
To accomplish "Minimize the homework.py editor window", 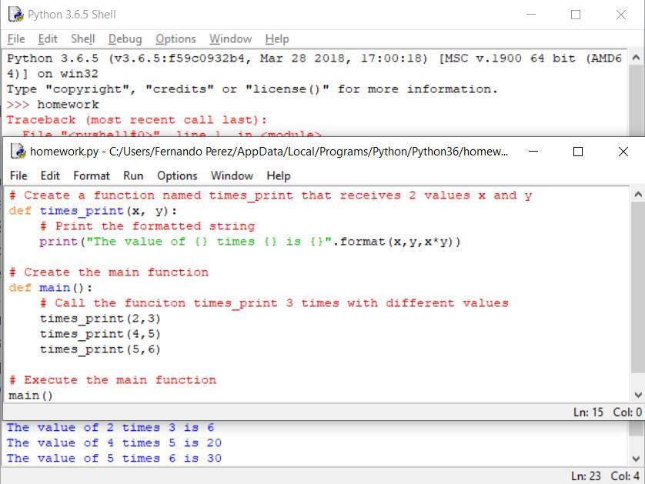I will pos(533,152).
